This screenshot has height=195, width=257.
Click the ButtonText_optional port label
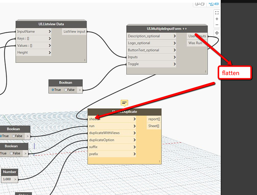click(144, 50)
